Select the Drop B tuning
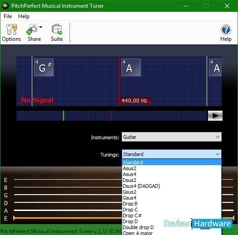The image size is (238, 235). coord(172,204)
